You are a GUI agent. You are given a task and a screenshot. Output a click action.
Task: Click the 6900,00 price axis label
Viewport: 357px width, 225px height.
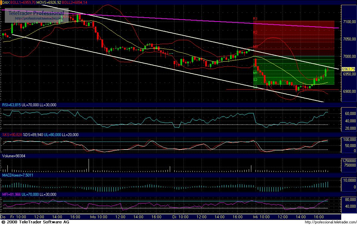click(349, 91)
